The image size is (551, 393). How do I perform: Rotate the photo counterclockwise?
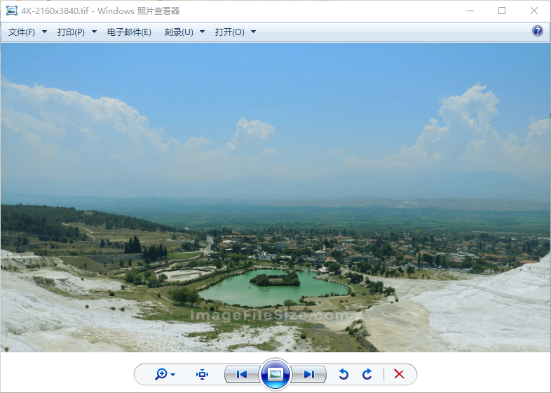coord(343,375)
